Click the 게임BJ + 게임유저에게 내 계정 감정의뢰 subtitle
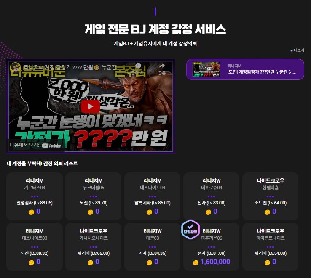Image resolution: width=311 pixels, height=278 pixels. click(155, 44)
